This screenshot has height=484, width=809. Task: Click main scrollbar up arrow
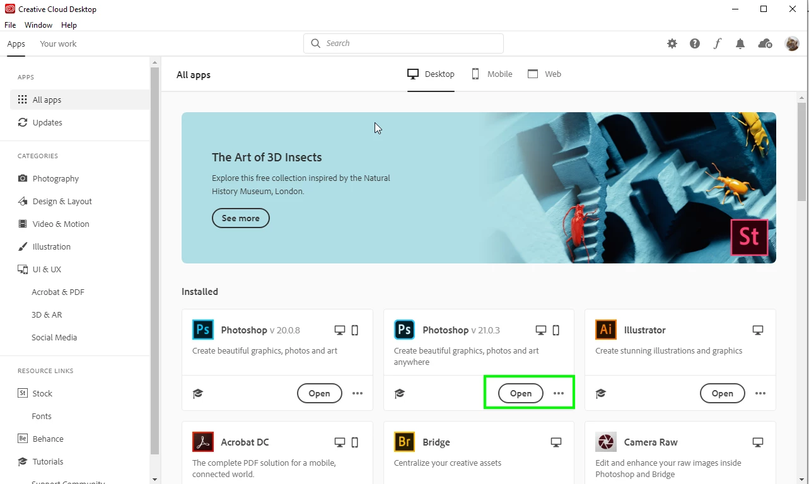click(802, 98)
